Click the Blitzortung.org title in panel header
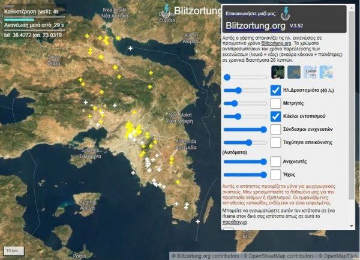 255,26
